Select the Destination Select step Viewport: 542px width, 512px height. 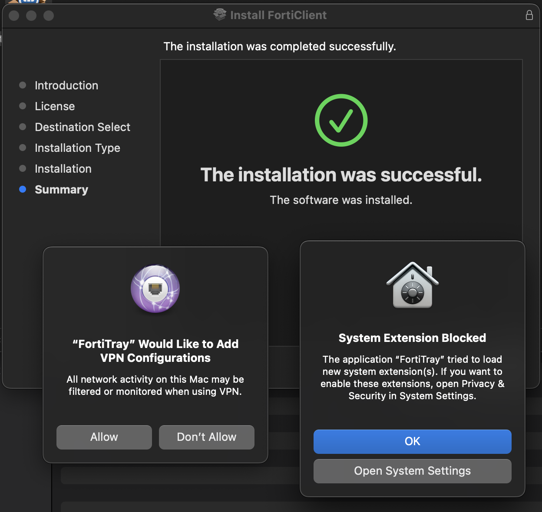(83, 127)
